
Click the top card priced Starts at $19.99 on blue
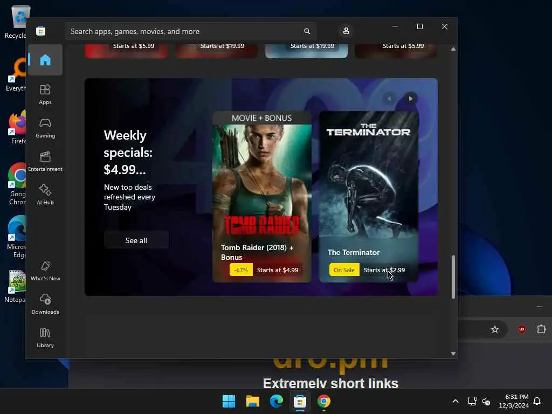click(306, 50)
